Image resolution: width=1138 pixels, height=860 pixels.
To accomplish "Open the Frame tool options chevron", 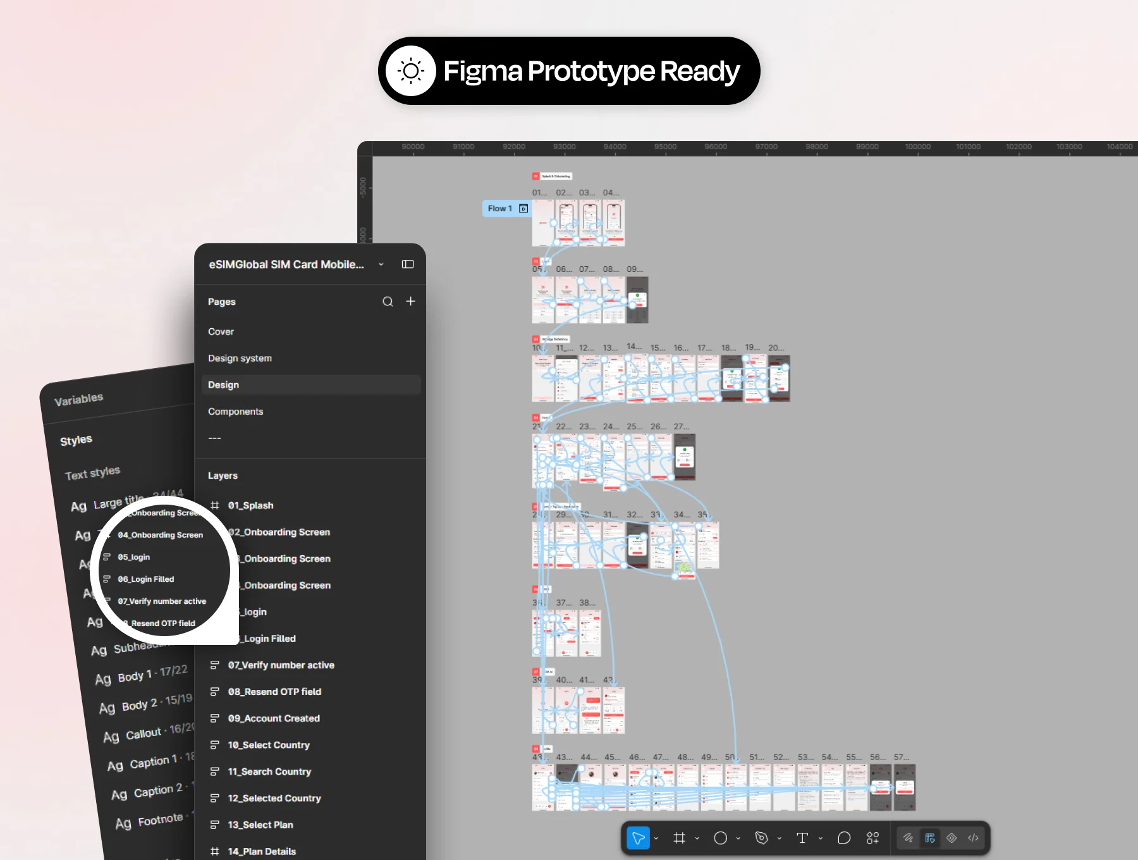I will pos(697,838).
